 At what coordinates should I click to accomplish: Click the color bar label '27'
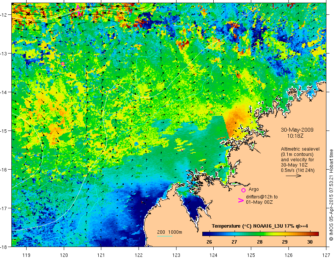tap(234, 242)
